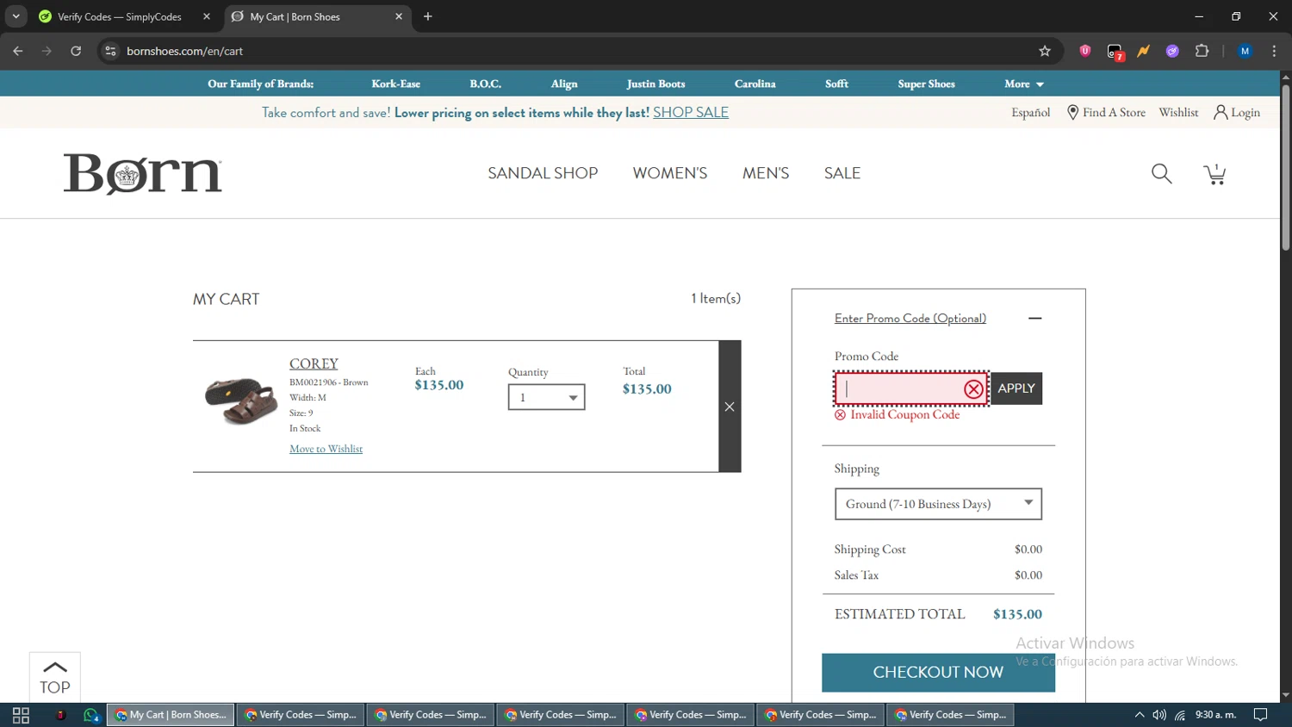Open the Quantity dropdown

[546, 397]
